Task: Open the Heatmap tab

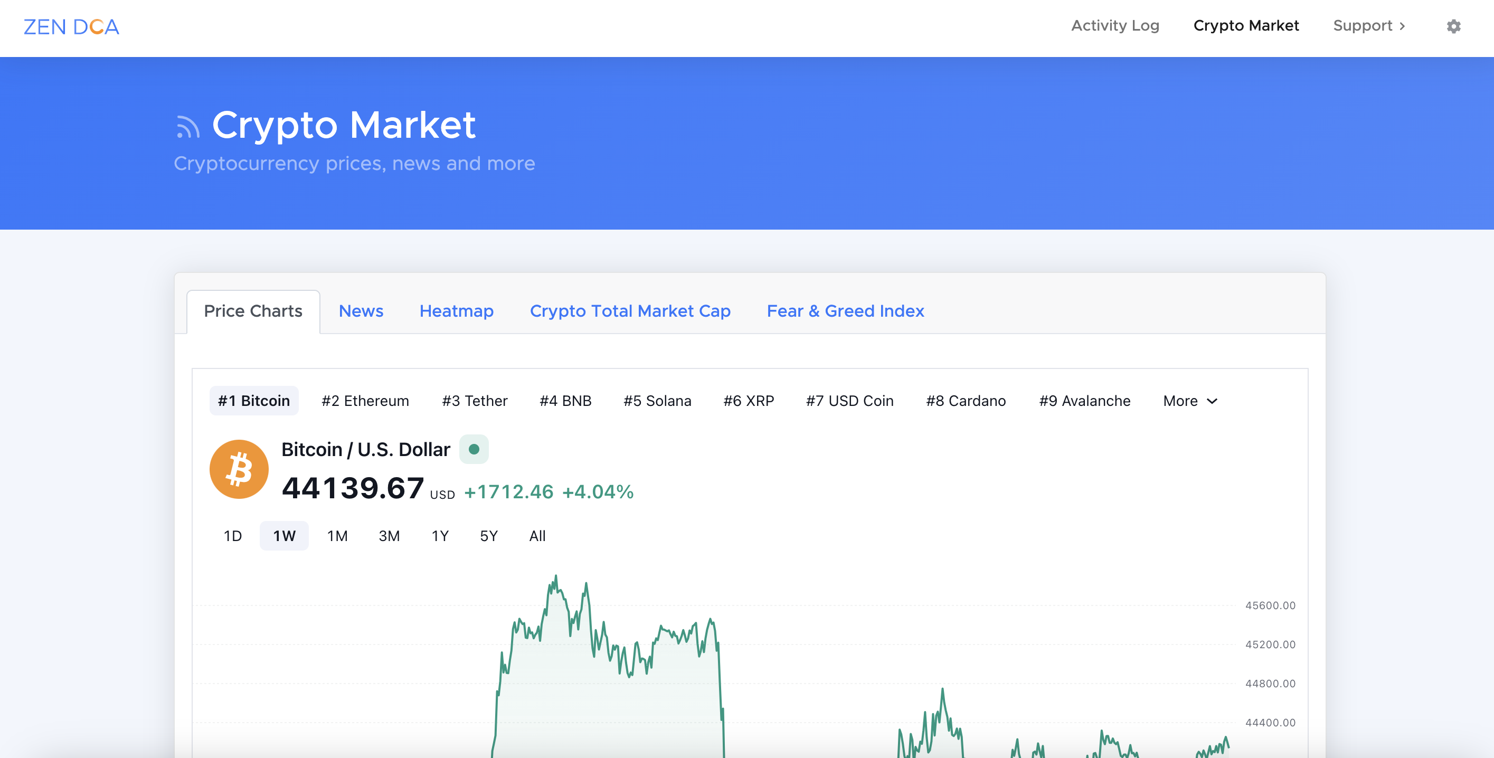Action: click(457, 311)
